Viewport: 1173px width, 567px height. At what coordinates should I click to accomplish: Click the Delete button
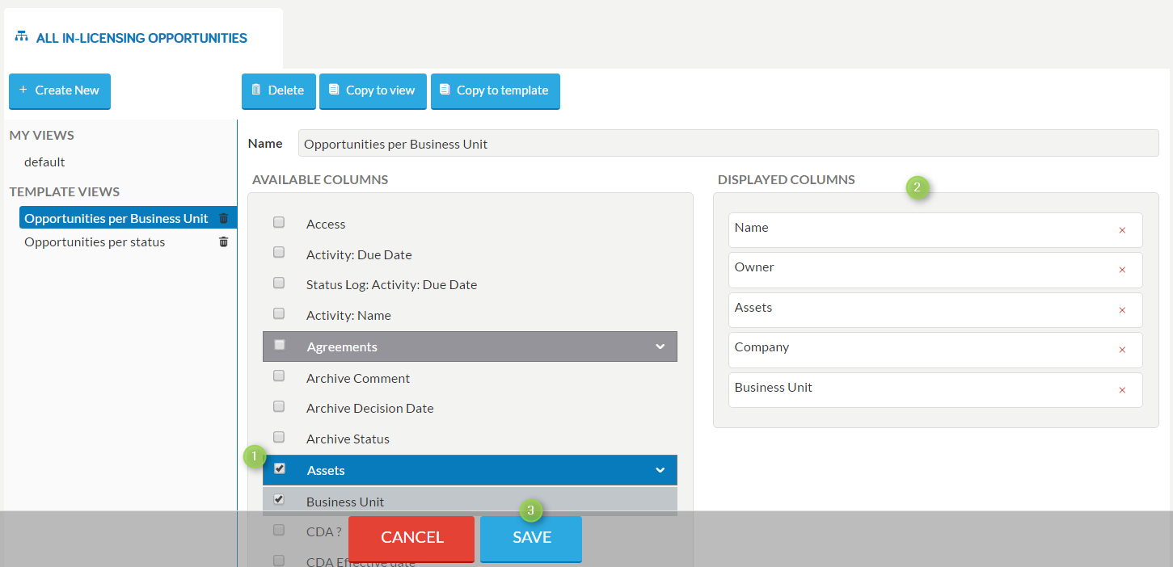click(x=279, y=91)
